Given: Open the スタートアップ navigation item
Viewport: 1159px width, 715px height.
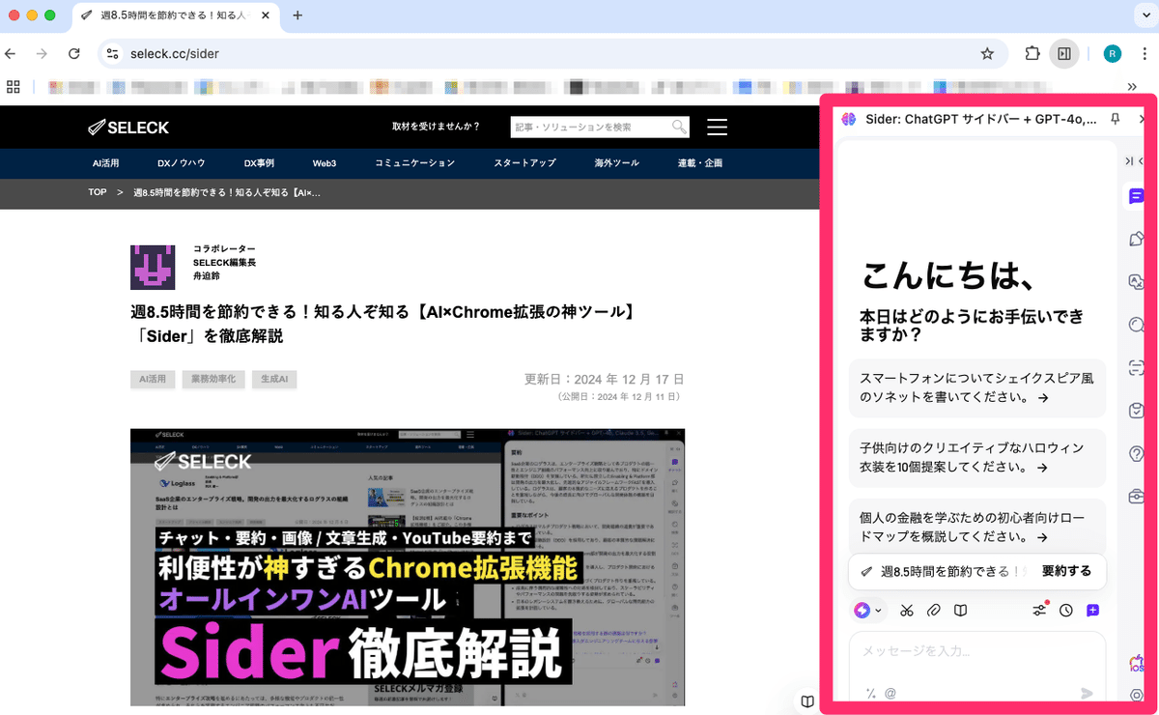Looking at the screenshot, I should pyautogui.click(x=524, y=163).
